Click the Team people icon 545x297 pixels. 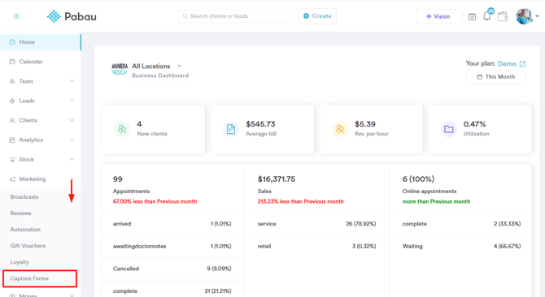pyautogui.click(x=12, y=81)
